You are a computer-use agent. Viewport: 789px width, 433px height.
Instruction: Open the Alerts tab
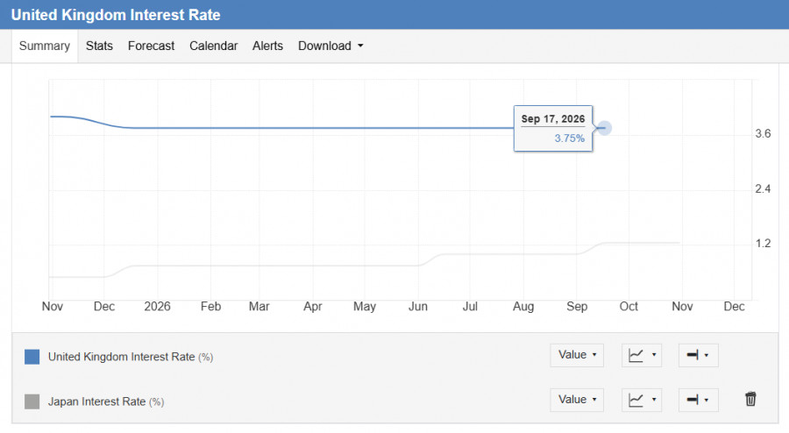[267, 46]
